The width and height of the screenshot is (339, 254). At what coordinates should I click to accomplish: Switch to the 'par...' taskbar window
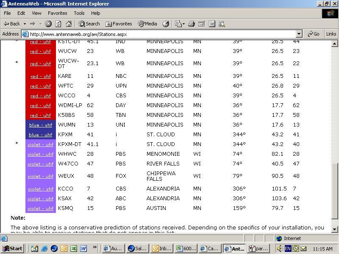pos(258,248)
